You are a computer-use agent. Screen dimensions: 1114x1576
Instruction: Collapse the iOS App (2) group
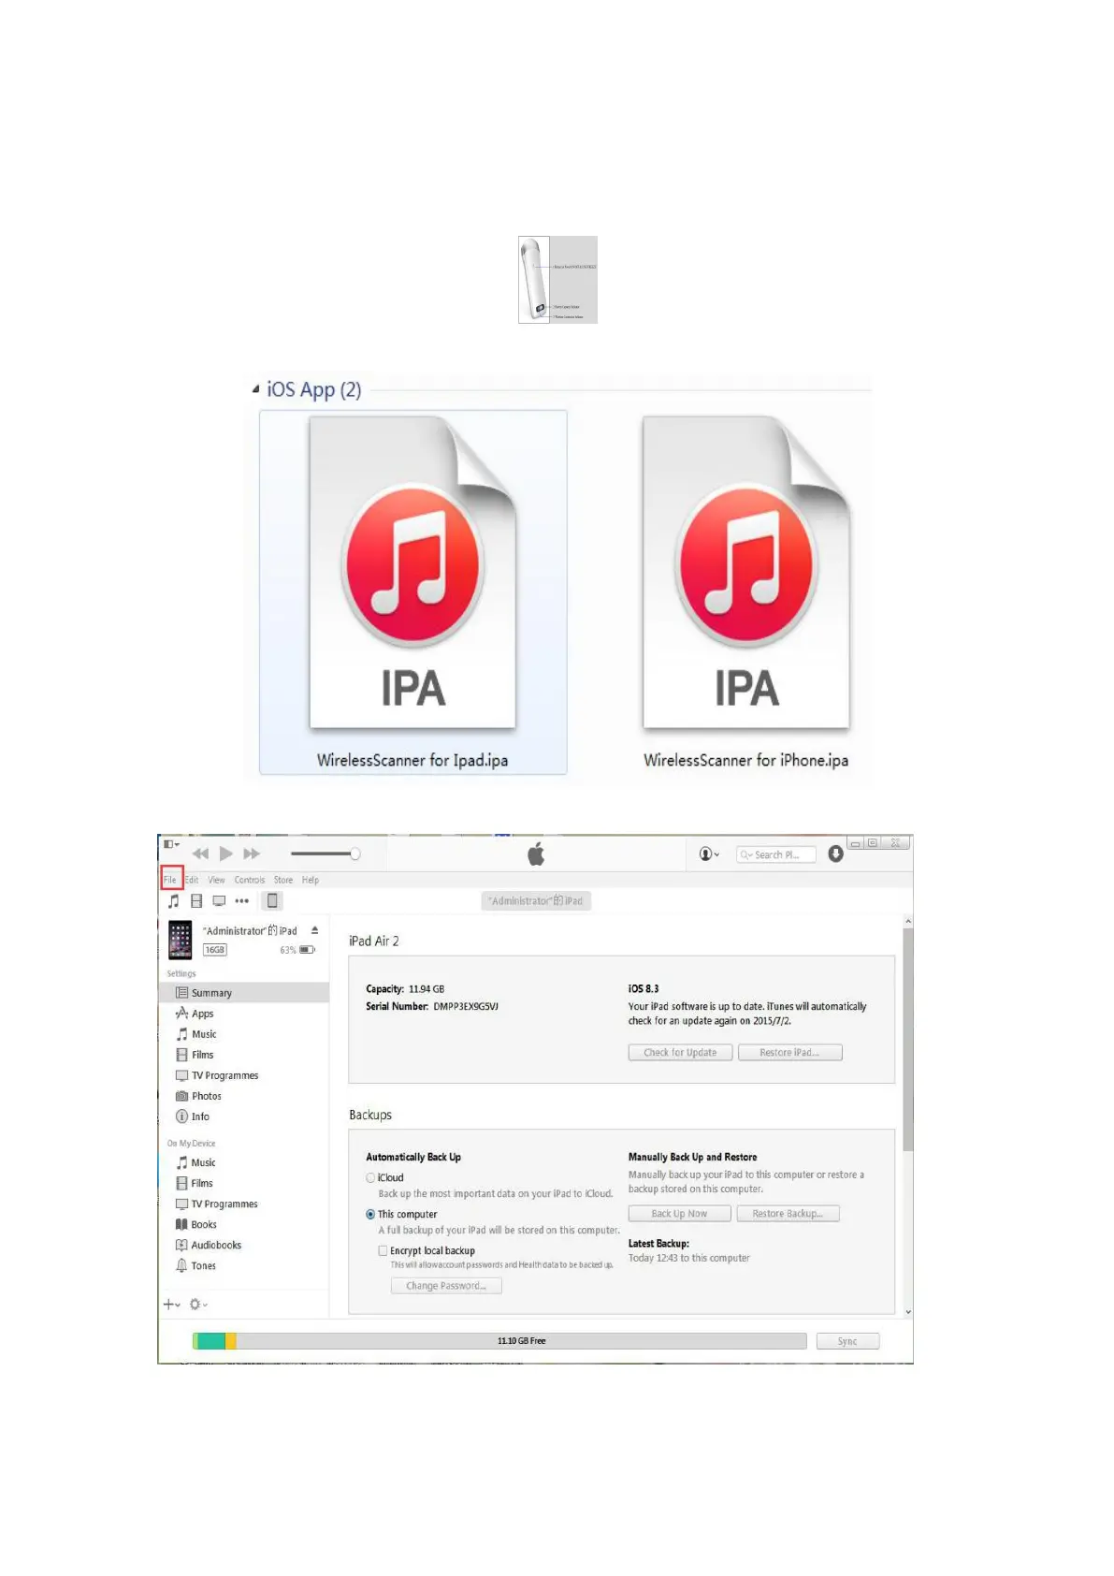pyautogui.click(x=255, y=389)
